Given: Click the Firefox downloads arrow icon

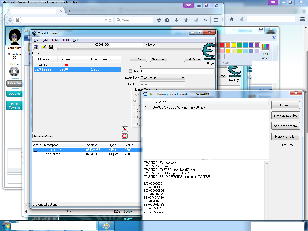Looking at the screenshot, I should (x=176, y=20).
